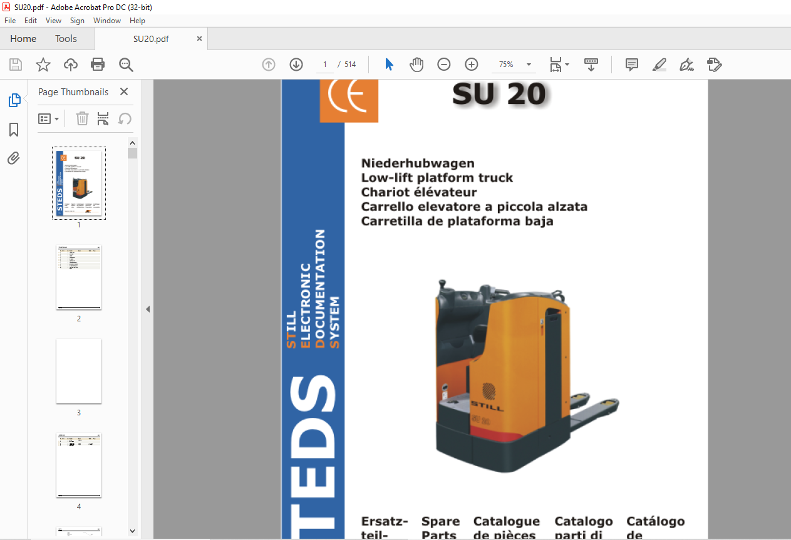Print the document with the printer icon
Image resolution: width=791 pixels, height=540 pixels.
pyautogui.click(x=98, y=65)
